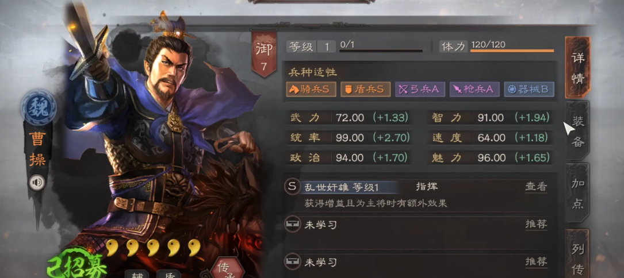Switch to the 详情 details tab

(x=577, y=68)
